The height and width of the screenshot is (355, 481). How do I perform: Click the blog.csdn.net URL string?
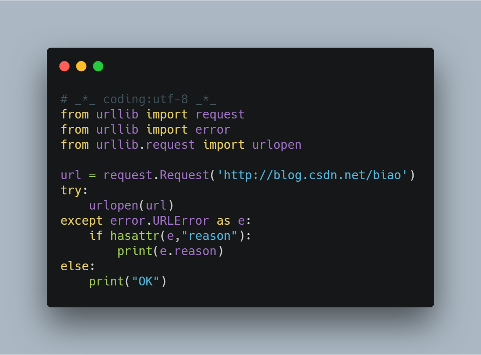[312, 175]
